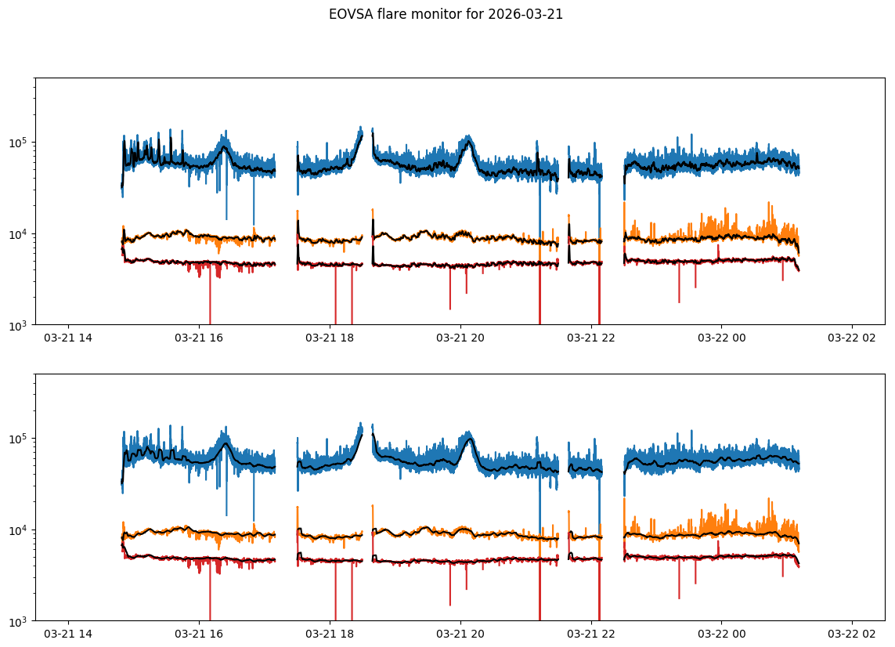Click the top plot's 03-21 18 tick label
The image size is (895, 647).
pyautogui.click(x=330, y=338)
